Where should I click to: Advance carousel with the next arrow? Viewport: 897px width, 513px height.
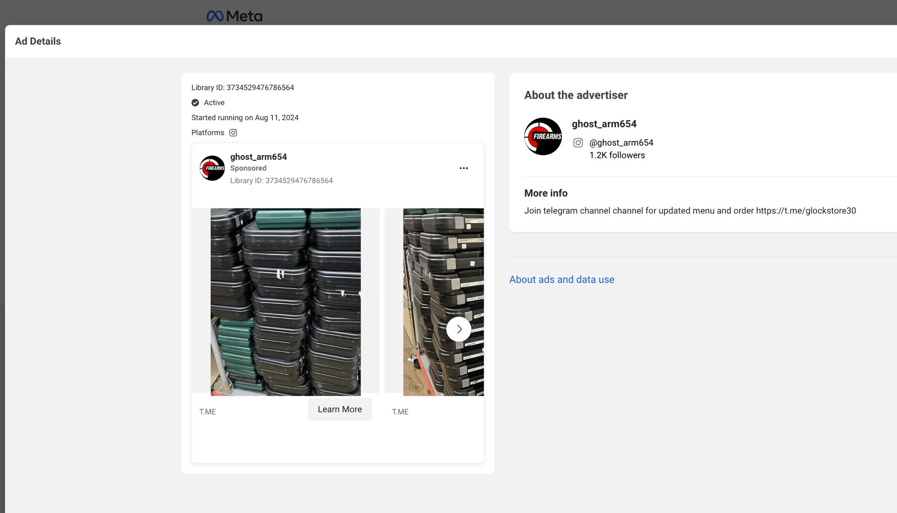459,329
